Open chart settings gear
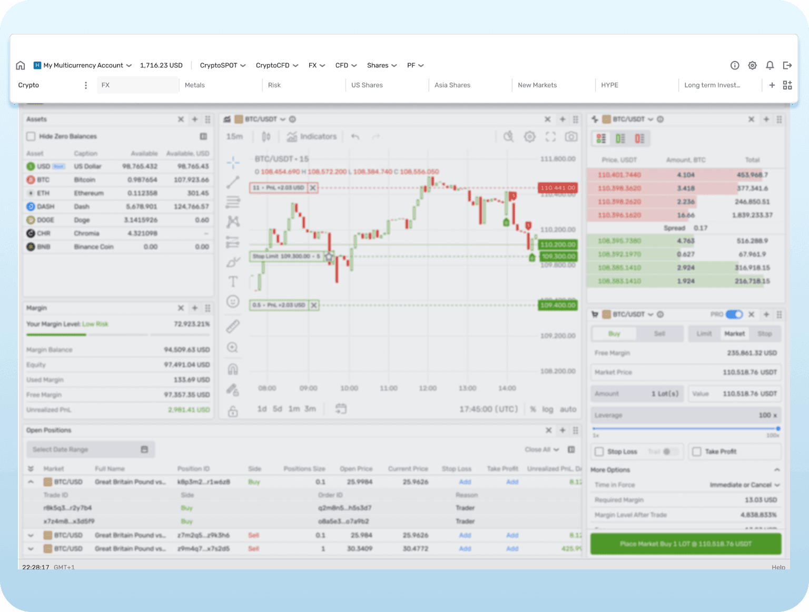809x612 pixels. (530, 137)
